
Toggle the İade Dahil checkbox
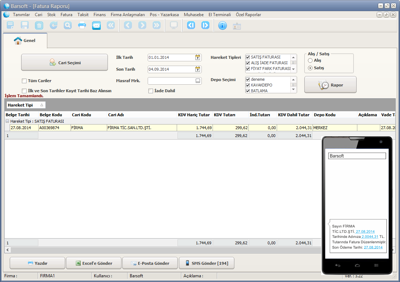point(151,91)
